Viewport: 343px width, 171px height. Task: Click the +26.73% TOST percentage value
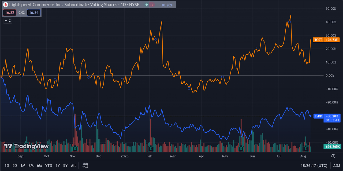(x=332, y=40)
